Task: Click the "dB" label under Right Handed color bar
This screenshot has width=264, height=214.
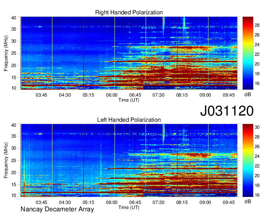Action: tap(248, 95)
